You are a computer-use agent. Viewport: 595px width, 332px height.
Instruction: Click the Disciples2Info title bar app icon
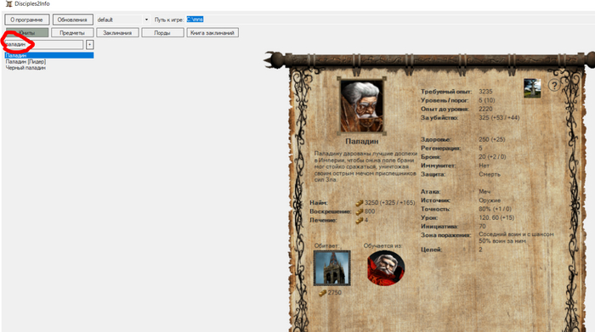pyautogui.click(x=8, y=3)
